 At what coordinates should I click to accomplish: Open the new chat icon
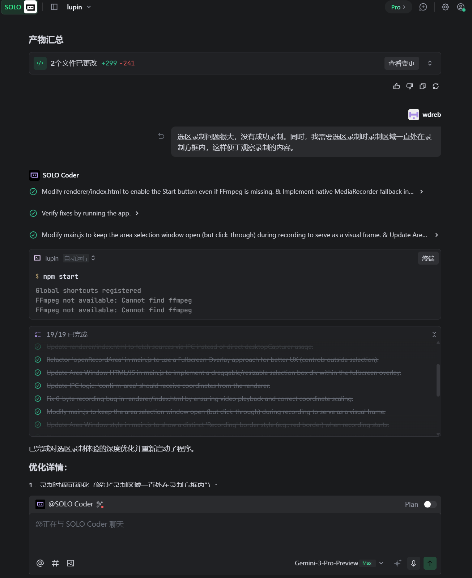click(423, 7)
